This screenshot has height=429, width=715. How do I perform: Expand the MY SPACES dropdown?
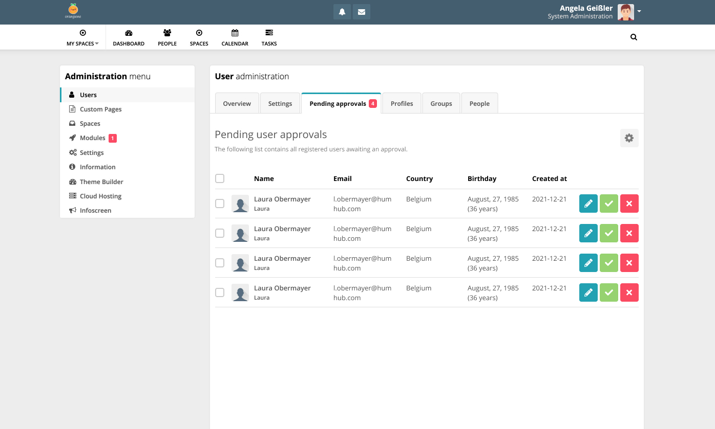82,37
